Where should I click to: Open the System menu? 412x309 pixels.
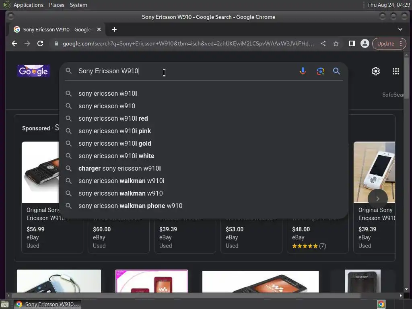pyautogui.click(x=78, y=5)
